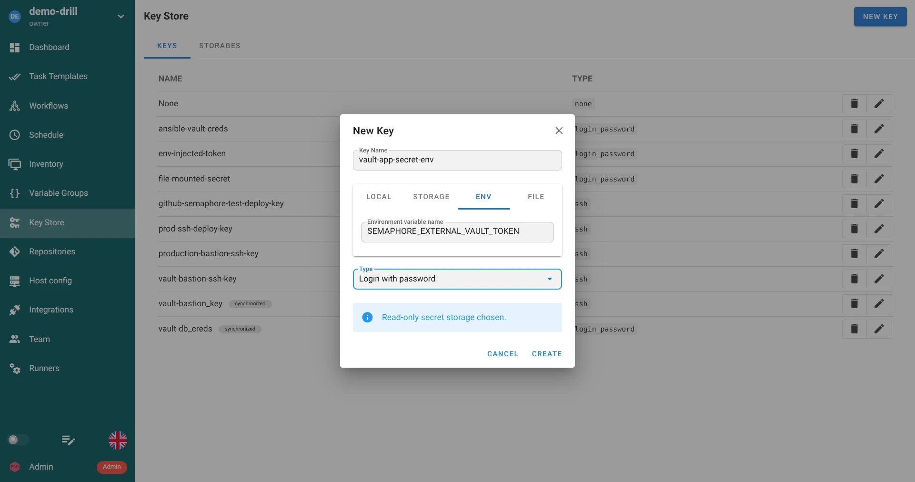Go to Task Templates
The image size is (915, 482).
[68, 76]
